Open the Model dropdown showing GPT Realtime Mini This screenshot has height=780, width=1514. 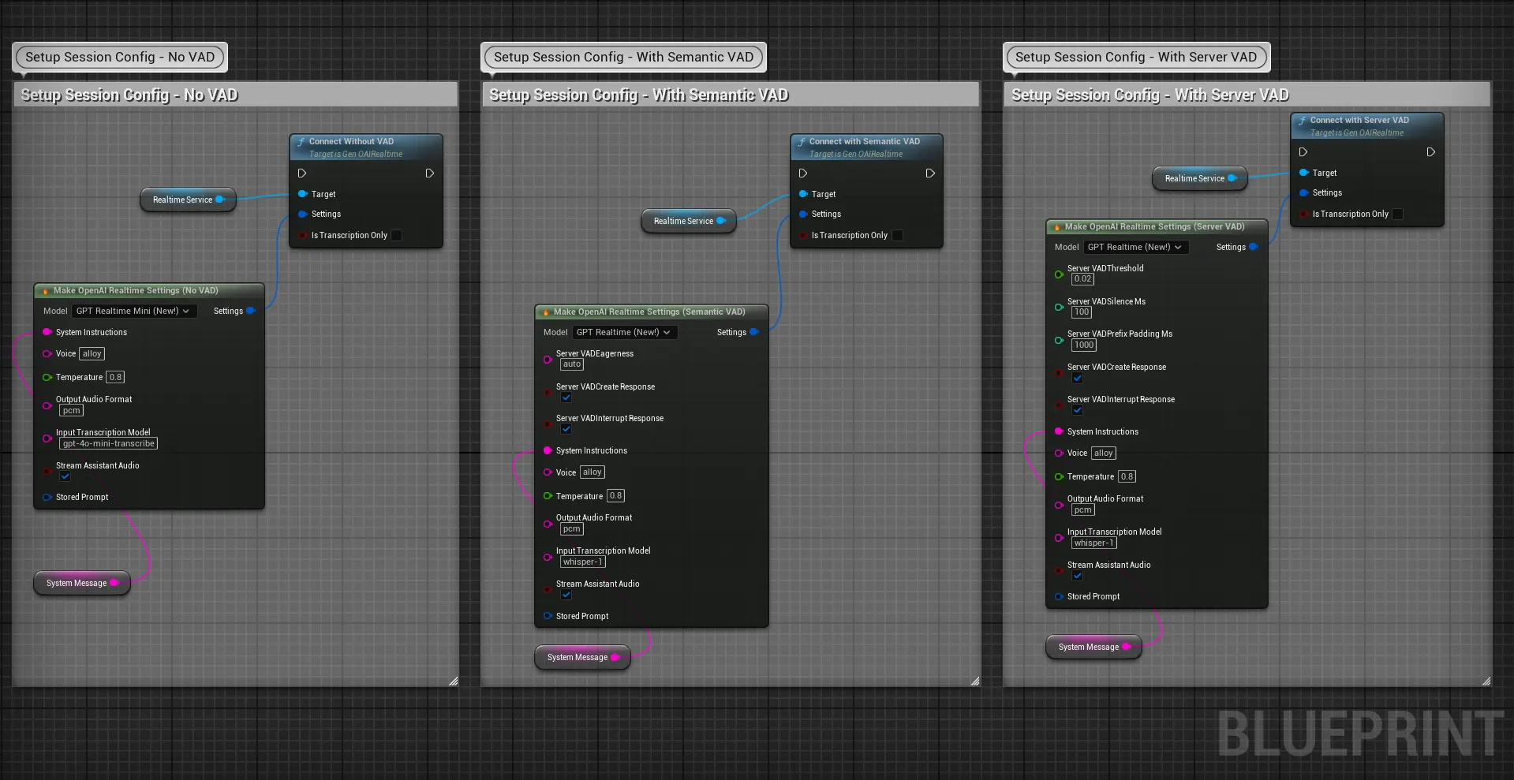click(133, 311)
